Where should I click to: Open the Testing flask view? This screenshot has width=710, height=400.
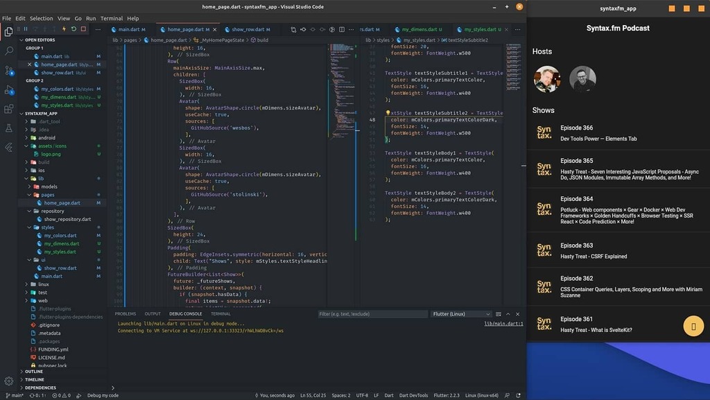tap(8, 128)
